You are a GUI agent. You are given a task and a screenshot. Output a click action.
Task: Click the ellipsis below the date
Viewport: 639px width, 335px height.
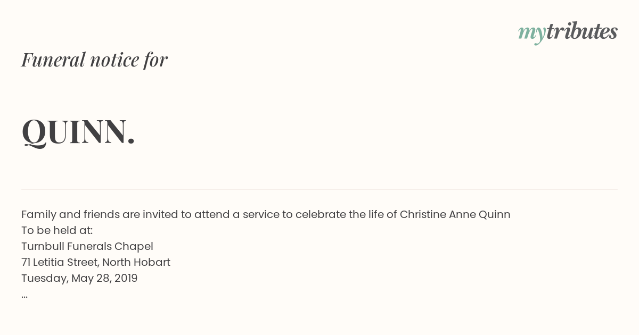pyautogui.click(x=24, y=296)
